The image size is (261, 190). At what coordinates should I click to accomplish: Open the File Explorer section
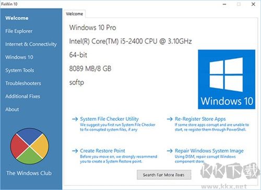click(19, 31)
